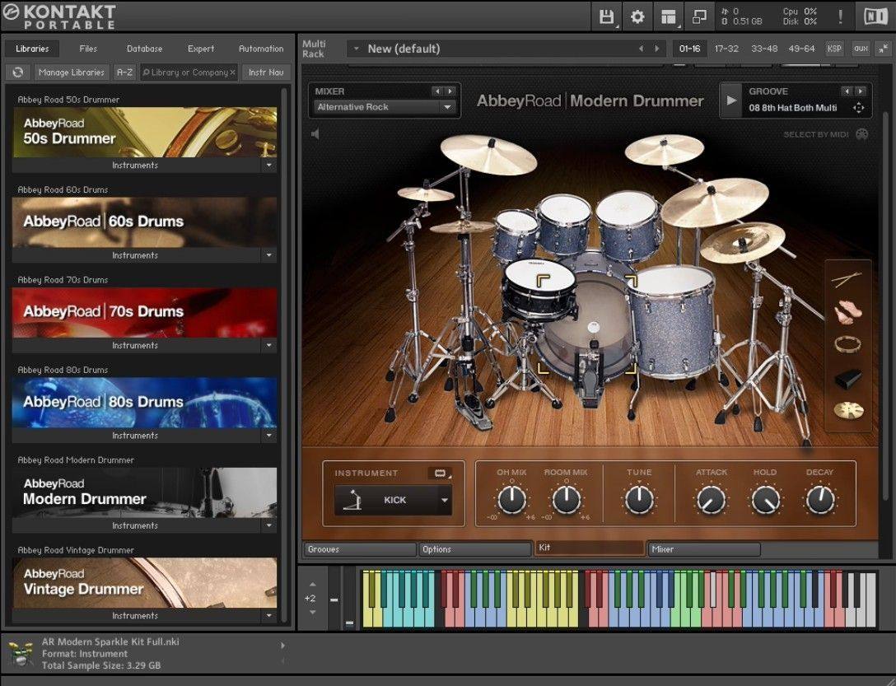Click the Manage Libraries button
Screen dimensions: 896x686
click(71, 72)
